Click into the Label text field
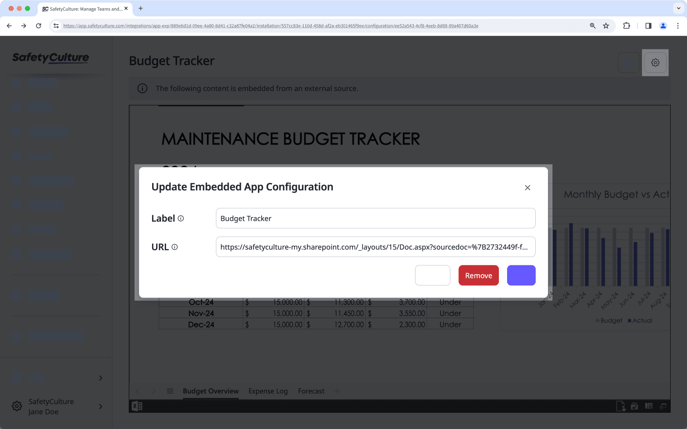The width and height of the screenshot is (687, 429). (375, 218)
